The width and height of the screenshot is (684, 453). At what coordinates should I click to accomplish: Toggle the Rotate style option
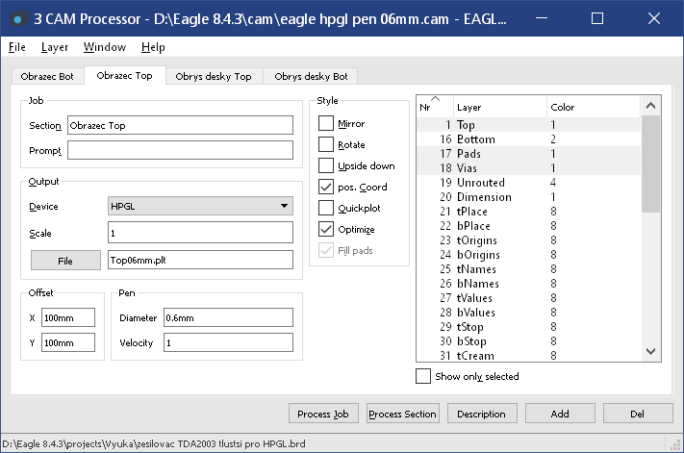click(x=326, y=145)
